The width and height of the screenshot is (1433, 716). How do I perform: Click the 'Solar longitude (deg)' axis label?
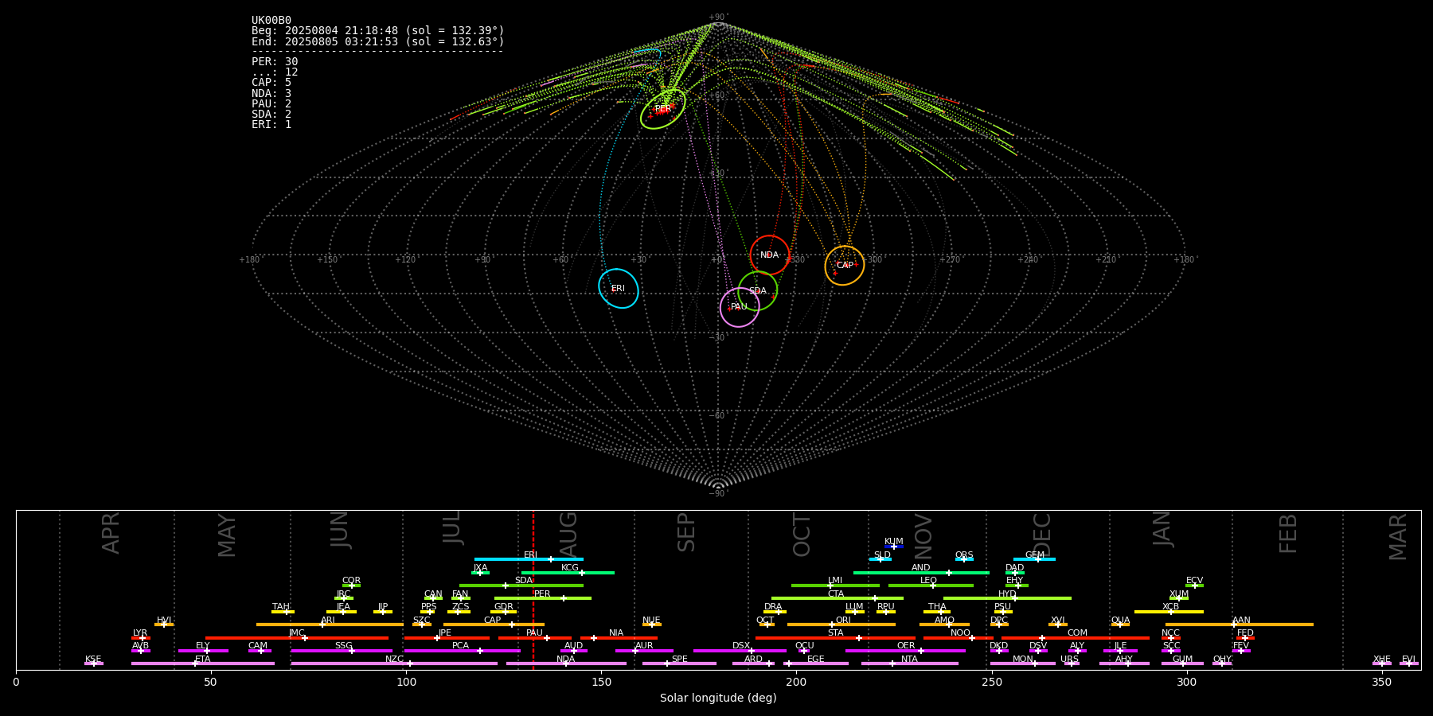click(718, 698)
